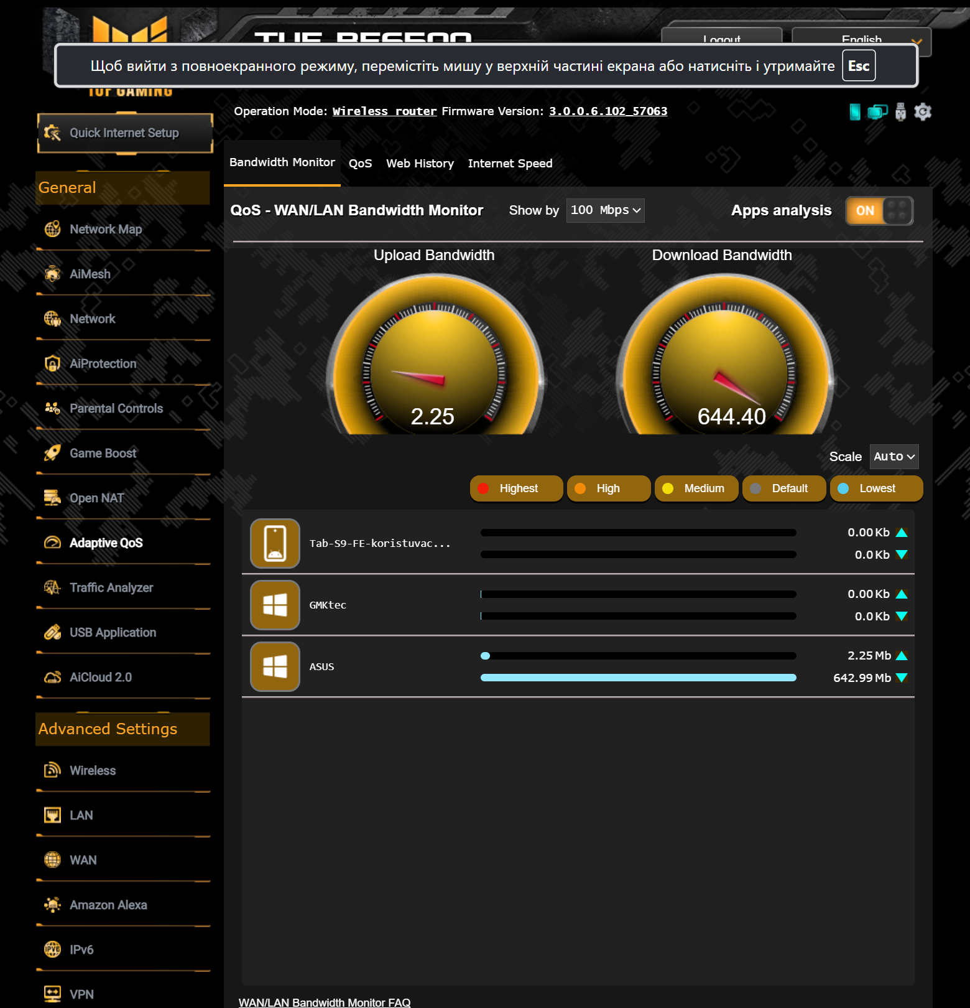Viewport: 970px width, 1008px height.
Task: Click the Traffic Analyzer icon
Action: (x=52, y=587)
